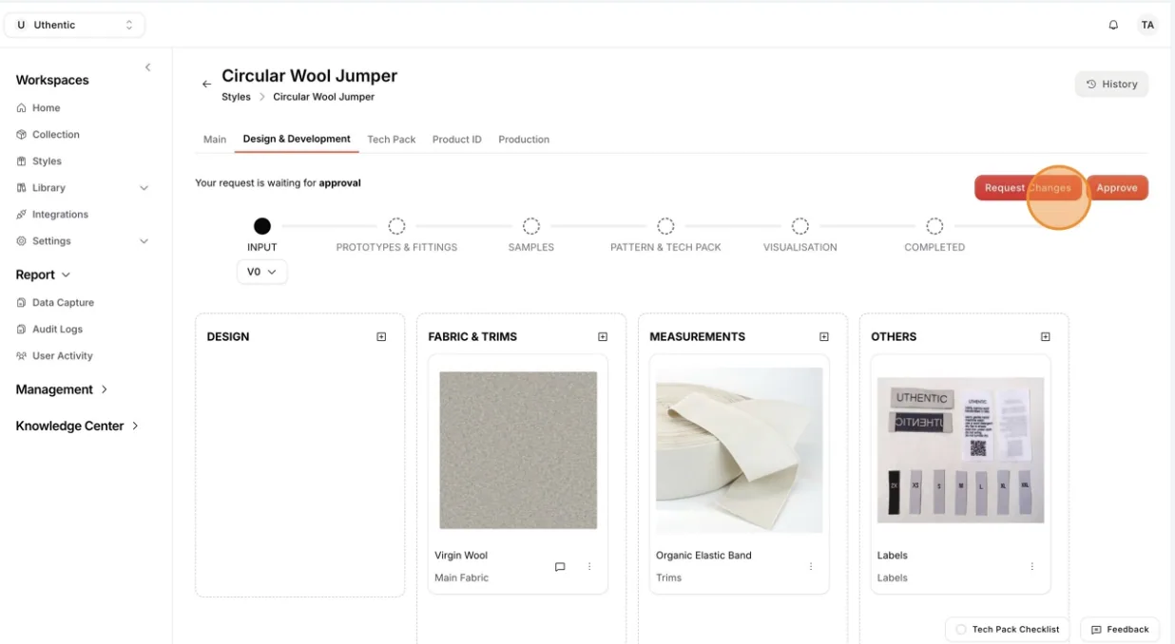The height and width of the screenshot is (644, 1175).
Task: Add an item to the DESIGN panel
Action: click(381, 336)
